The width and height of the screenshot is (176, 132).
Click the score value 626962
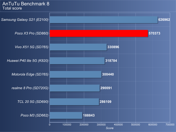(164, 20)
